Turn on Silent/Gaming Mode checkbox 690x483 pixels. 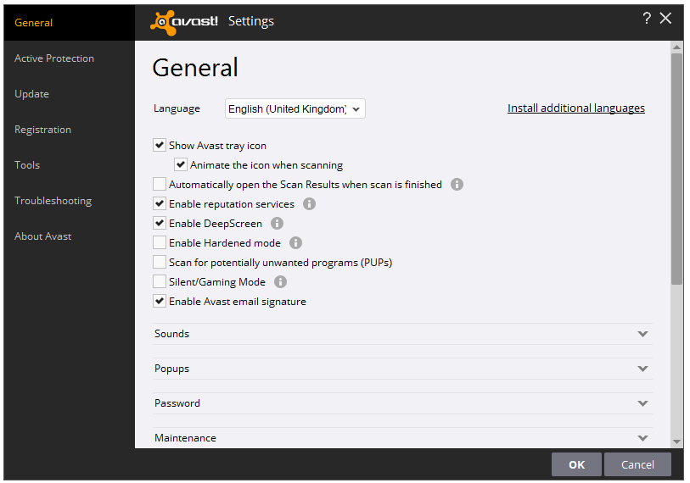tap(160, 281)
